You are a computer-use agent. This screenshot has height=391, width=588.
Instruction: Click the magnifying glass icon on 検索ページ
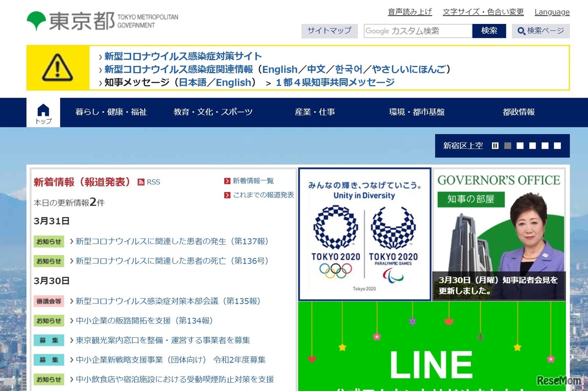520,31
